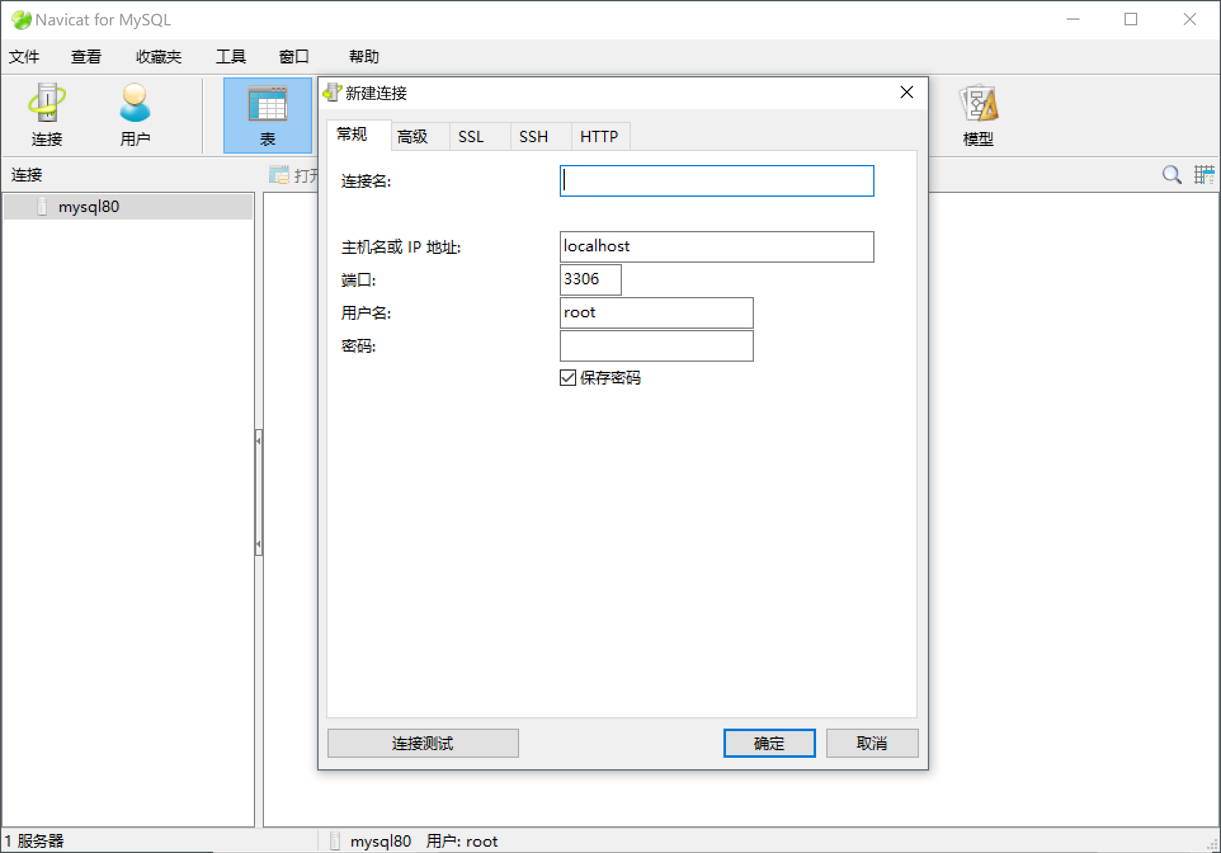This screenshot has width=1221, height=853.
Task: Switch to the SSL tab
Action: click(480, 136)
